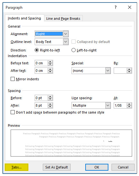The height and width of the screenshot is (176, 139).
Task: Close the Paragraph dialog with X
Action: coord(130,8)
